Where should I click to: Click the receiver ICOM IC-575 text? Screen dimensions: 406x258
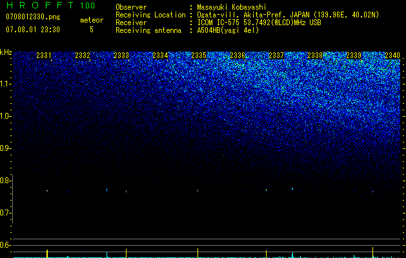[x=259, y=23]
